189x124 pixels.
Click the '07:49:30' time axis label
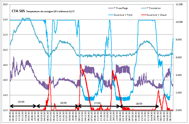point(10,116)
